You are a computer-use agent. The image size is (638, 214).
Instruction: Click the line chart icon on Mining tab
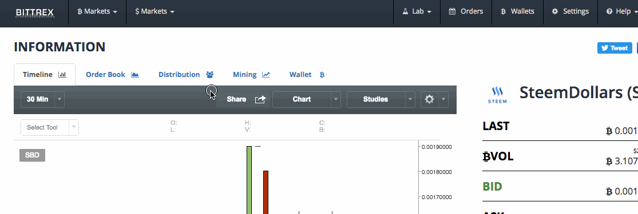(265, 75)
